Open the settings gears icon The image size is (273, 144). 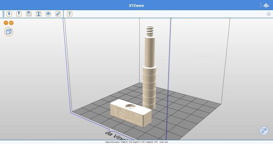pos(58,14)
